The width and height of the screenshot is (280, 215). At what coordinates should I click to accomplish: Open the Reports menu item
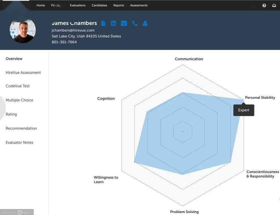pyautogui.click(x=119, y=5)
